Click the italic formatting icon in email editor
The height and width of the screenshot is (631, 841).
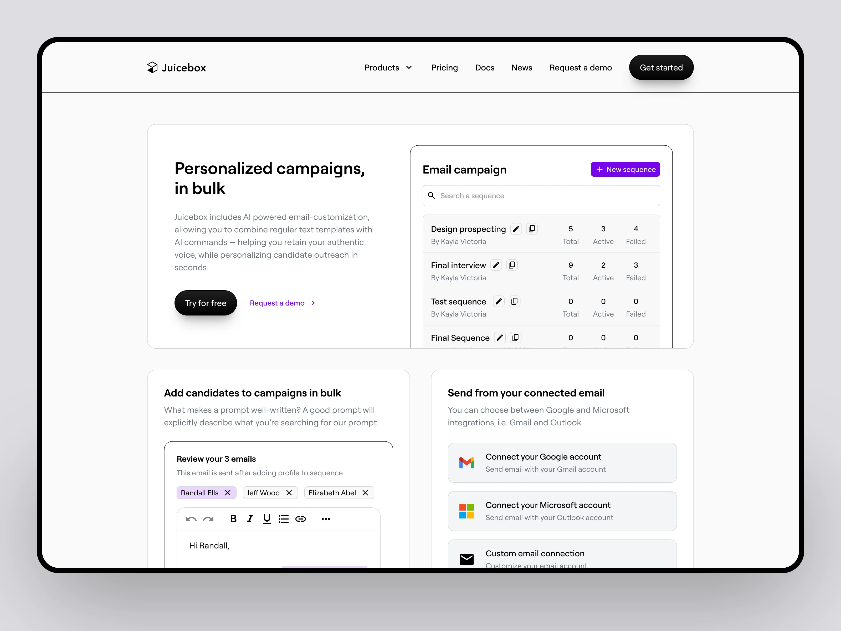tap(250, 519)
